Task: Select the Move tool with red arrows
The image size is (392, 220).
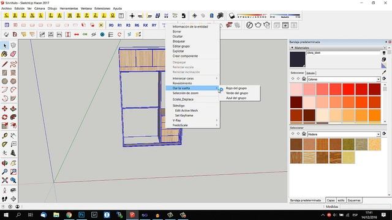Action: pos(4,109)
